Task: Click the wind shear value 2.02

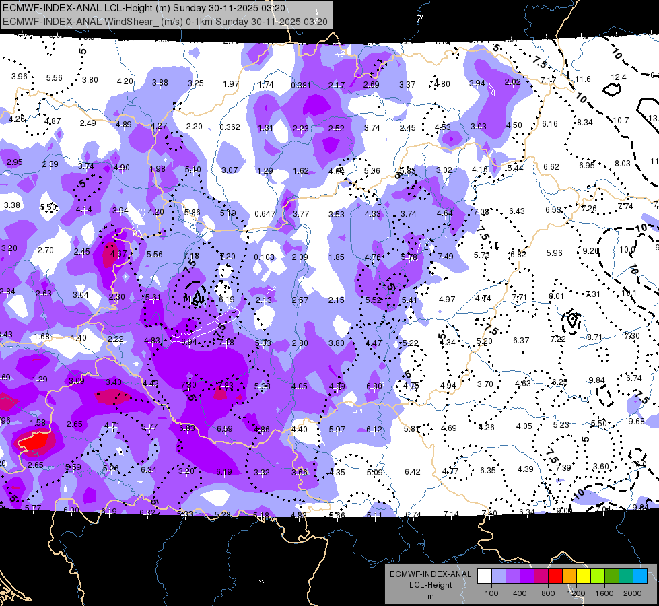Action: pos(513,82)
